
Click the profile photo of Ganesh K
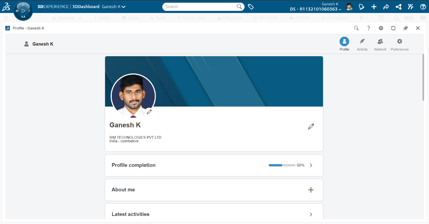coord(133,96)
